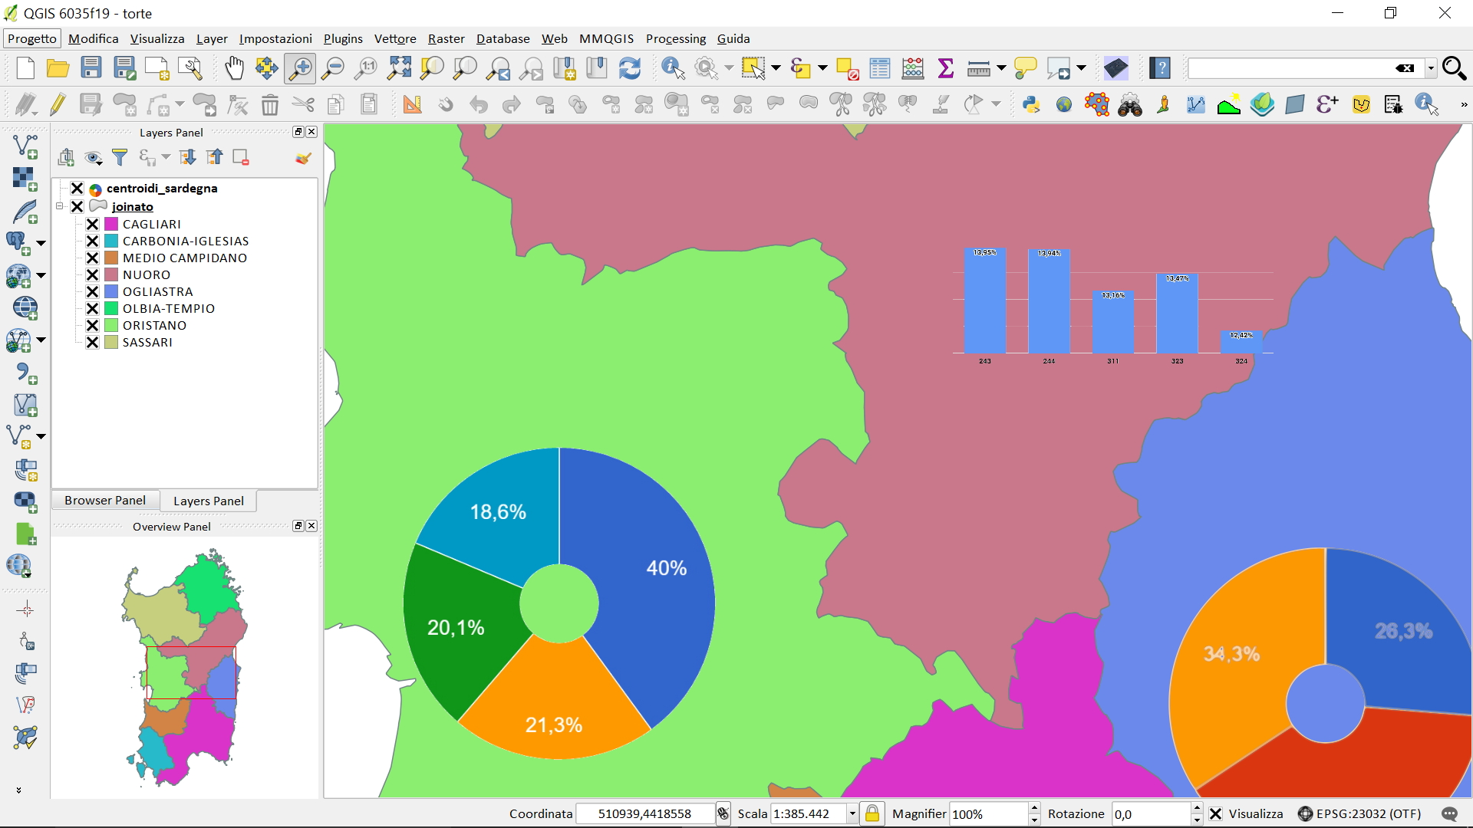
Task: Click the Python console icon
Action: [1031, 105]
